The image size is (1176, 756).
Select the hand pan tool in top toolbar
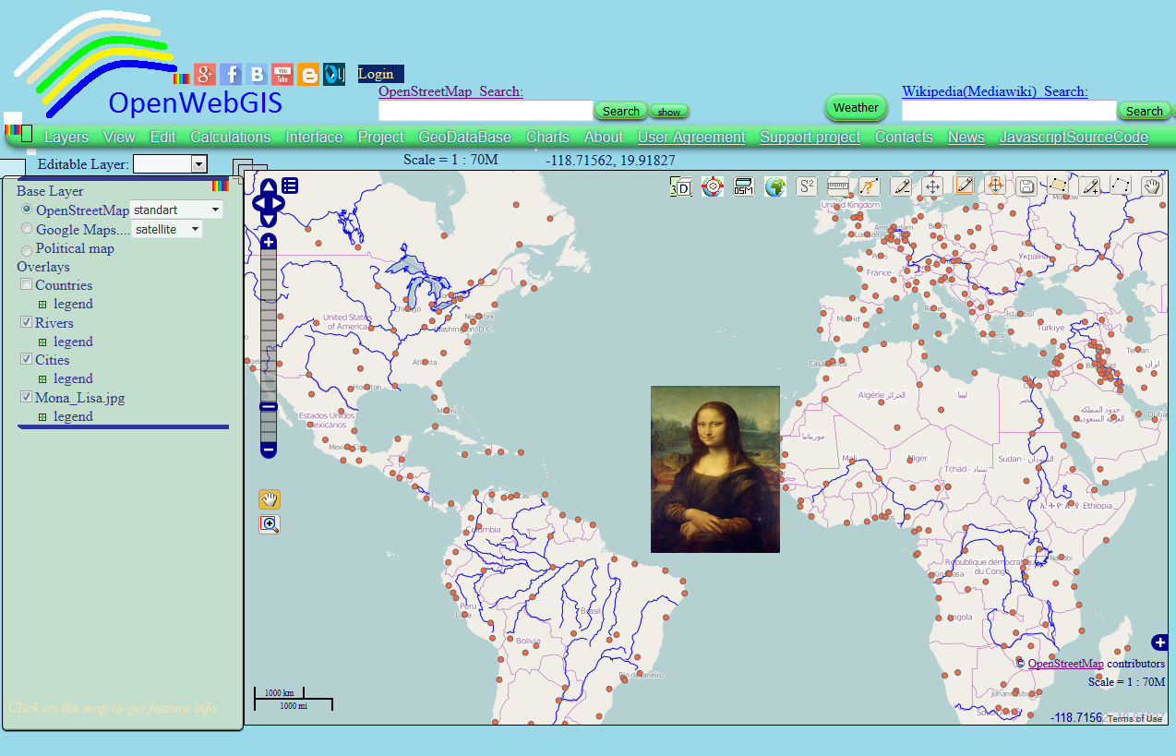pos(1152,186)
